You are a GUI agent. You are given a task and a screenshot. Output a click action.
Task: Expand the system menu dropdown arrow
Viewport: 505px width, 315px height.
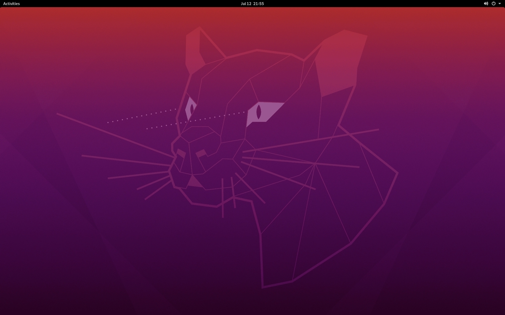[x=500, y=3]
